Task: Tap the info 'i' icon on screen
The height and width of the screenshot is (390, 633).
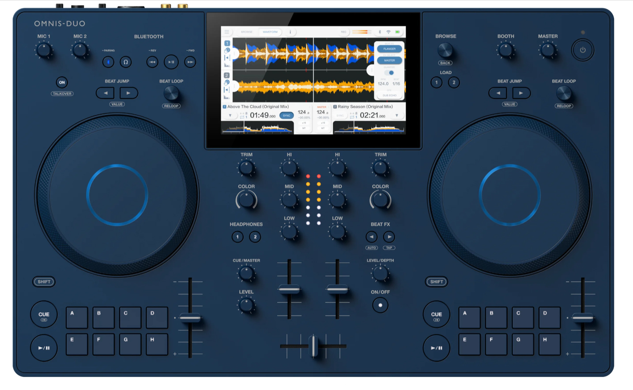Action: (x=290, y=32)
